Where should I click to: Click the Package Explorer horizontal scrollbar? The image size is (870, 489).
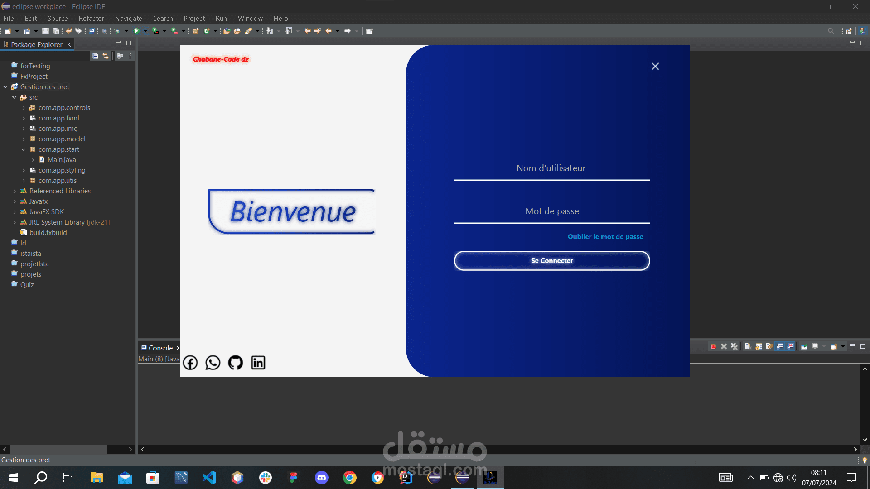pos(59,449)
